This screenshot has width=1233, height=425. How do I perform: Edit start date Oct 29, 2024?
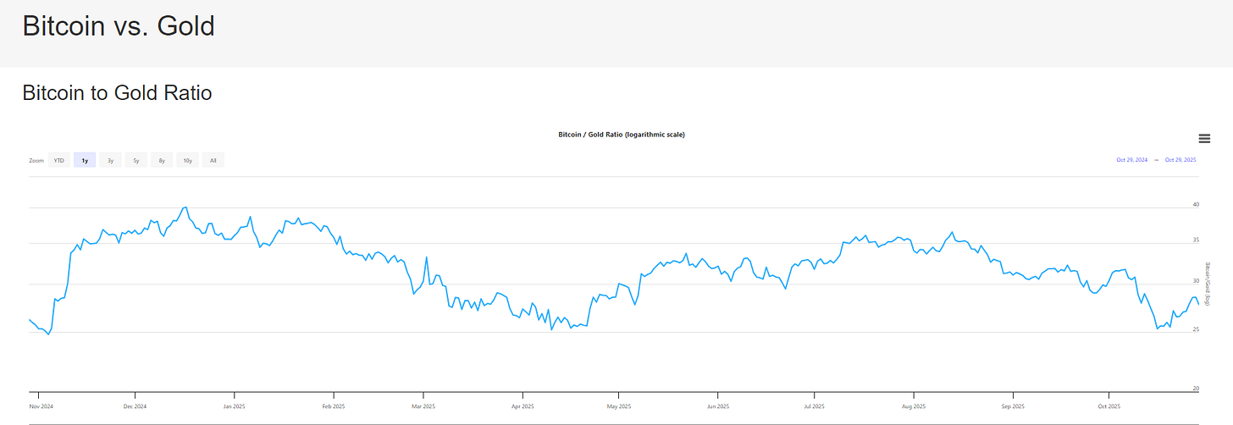tap(1131, 160)
